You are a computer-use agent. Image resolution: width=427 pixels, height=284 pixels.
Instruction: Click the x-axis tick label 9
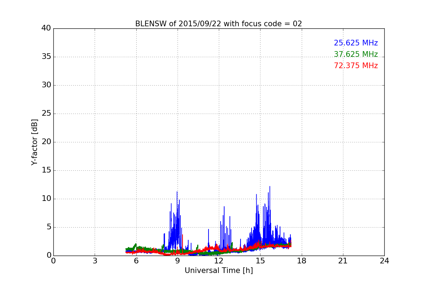(178, 261)
